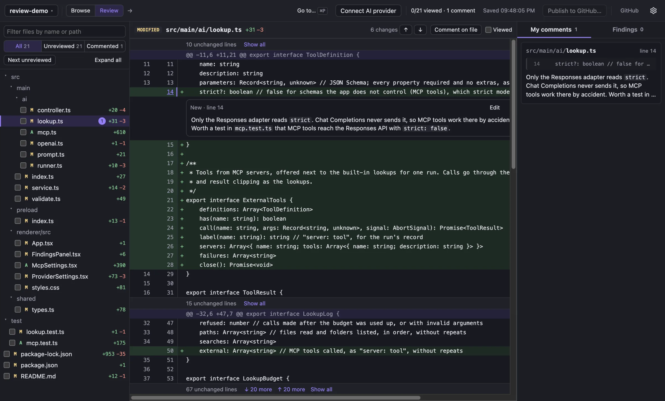The height and width of the screenshot is (401, 665).
Task: Open the My comments tab
Action: (554, 29)
